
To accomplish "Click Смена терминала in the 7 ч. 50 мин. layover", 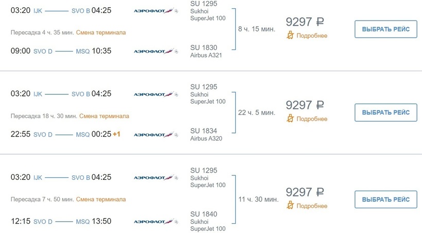I will coord(101,199).
